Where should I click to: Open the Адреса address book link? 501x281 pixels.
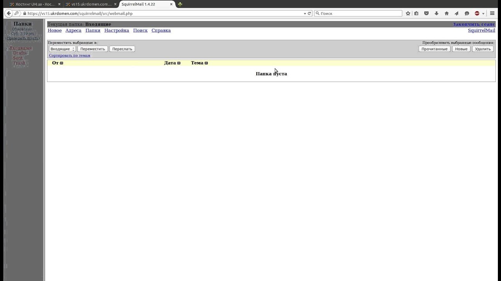click(73, 30)
